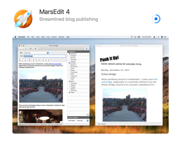Open the File menu
Image resolution: width=177 pixels, height=142 pixels.
[x=28, y=37]
